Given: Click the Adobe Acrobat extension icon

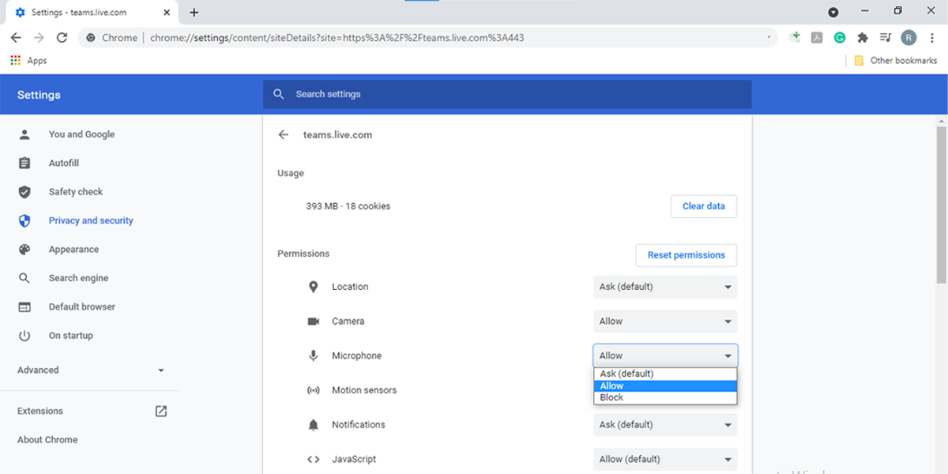Looking at the screenshot, I should pyautogui.click(x=818, y=37).
